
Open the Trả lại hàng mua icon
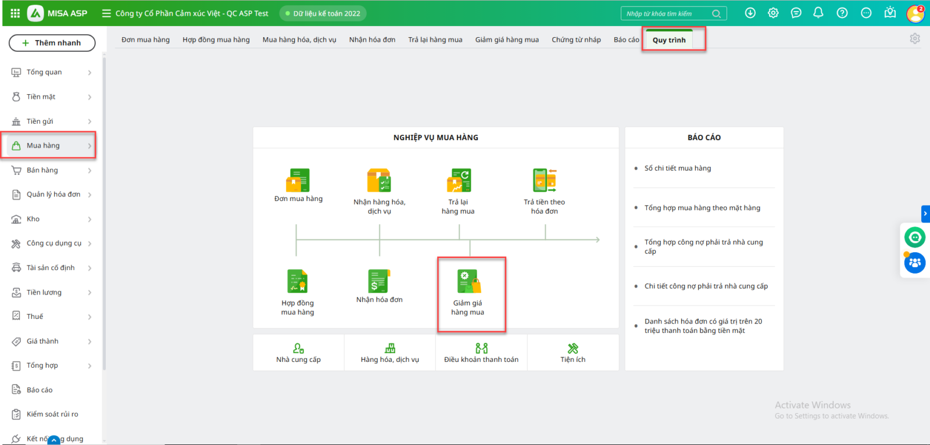click(x=459, y=181)
